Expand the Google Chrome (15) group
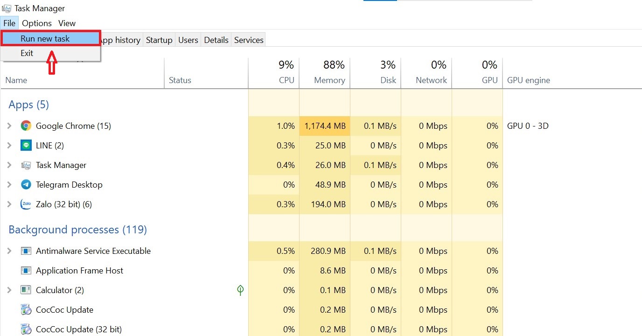Image resolution: width=642 pixels, height=336 pixels. click(9, 126)
